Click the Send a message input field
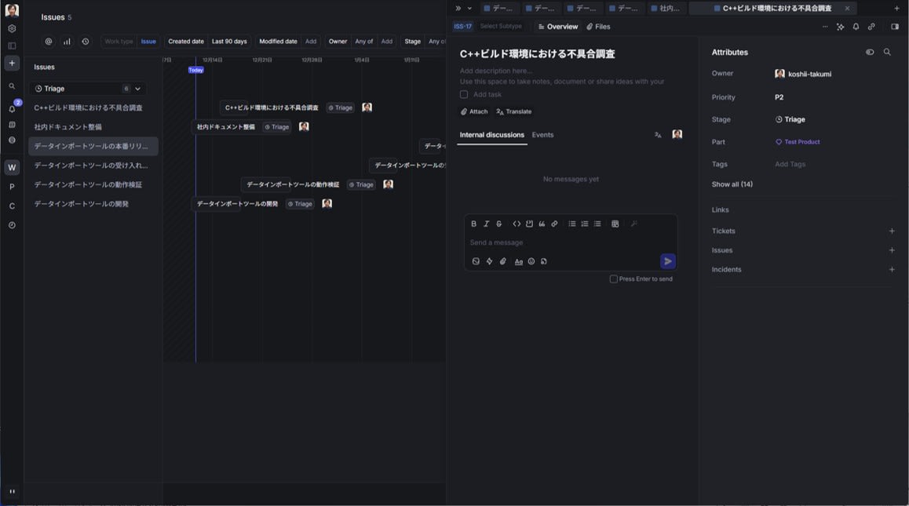 pos(571,243)
